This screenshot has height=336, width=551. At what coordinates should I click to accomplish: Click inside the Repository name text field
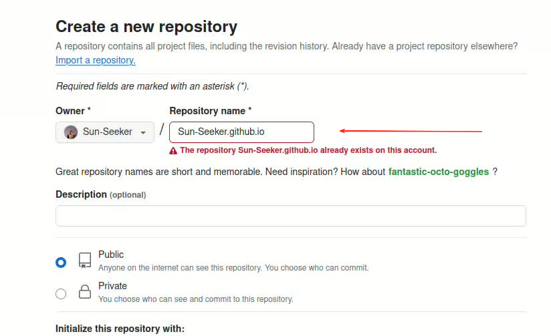point(241,132)
